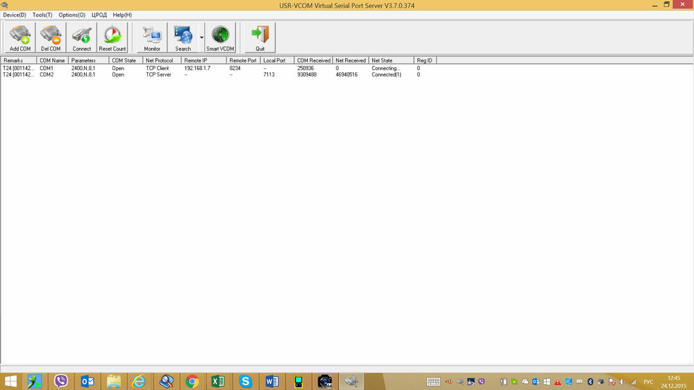Open the Monitor tool

point(152,37)
